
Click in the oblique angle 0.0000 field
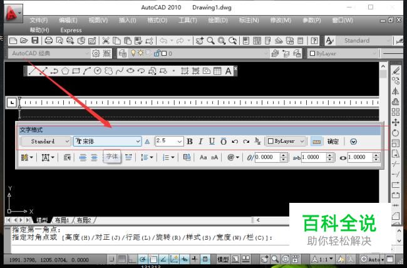click(267, 157)
